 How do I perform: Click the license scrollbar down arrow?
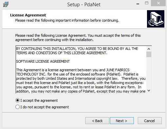click(149, 91)
